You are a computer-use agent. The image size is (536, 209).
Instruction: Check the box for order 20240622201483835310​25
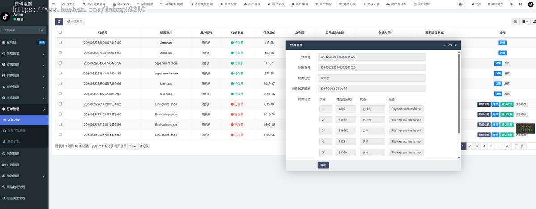tap(60, 104)
